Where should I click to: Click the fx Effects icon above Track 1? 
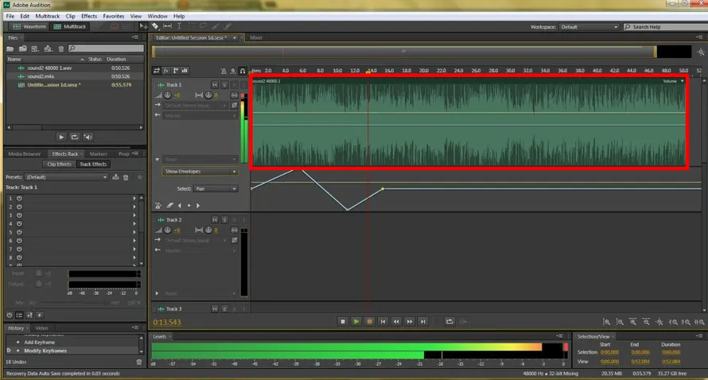click(166, 71)
